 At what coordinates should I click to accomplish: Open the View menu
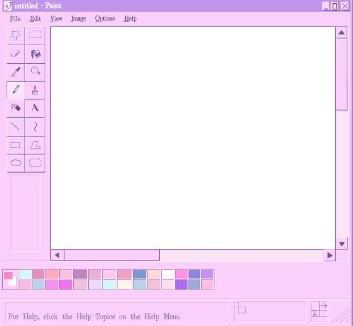pos(56,18)
